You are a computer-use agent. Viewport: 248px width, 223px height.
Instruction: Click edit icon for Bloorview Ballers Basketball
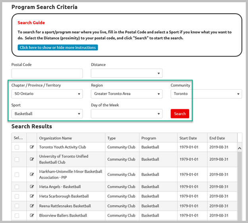coord(32,215)
